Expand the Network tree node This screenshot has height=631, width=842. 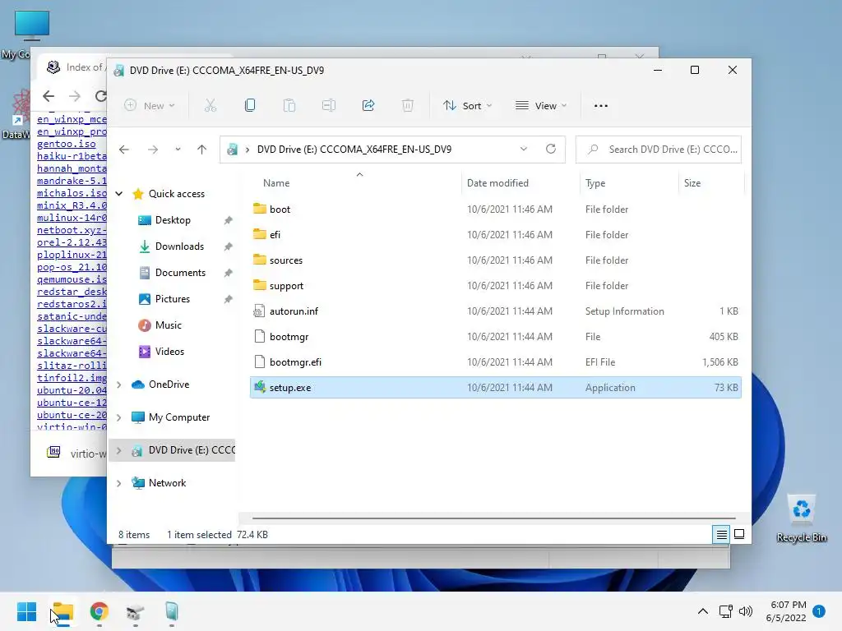tap(119, 483)
